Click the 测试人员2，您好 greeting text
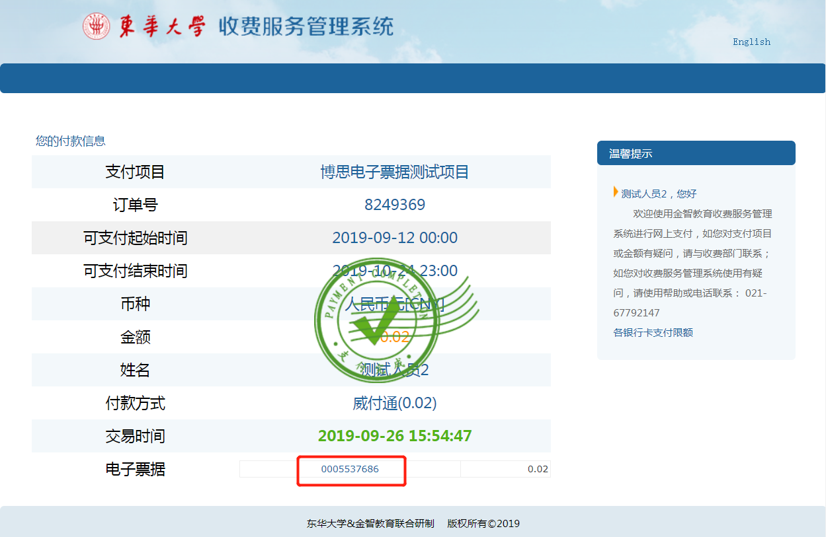Screen dimensions: 826x537 659,194
